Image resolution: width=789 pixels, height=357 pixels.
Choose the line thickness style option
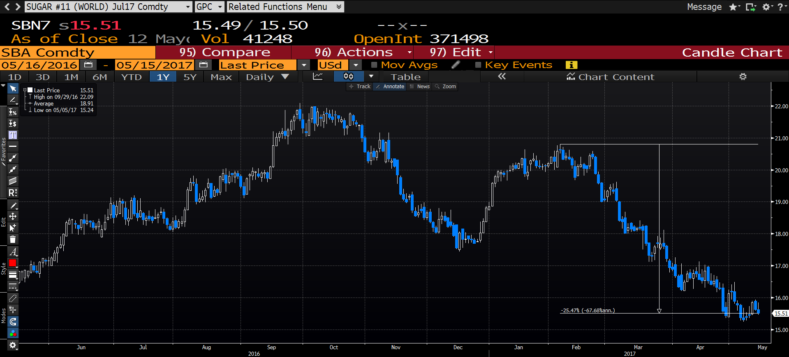(13, 275)
